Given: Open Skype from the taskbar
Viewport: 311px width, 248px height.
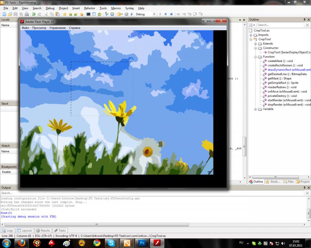Looking at the screenshot, I should pyautogui.click(x=111, y=243).
